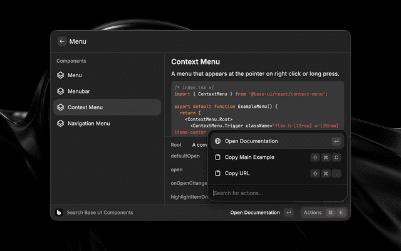Click the globe icon for Open Documentation

point(217,141)
